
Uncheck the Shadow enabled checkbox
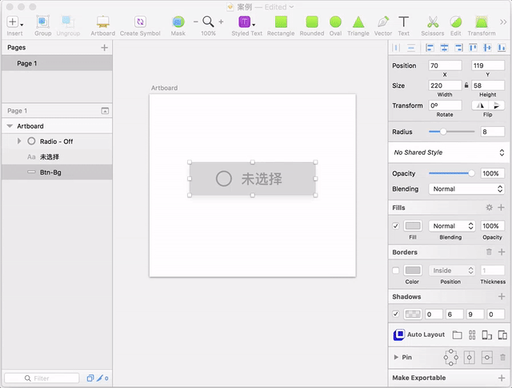396,314
